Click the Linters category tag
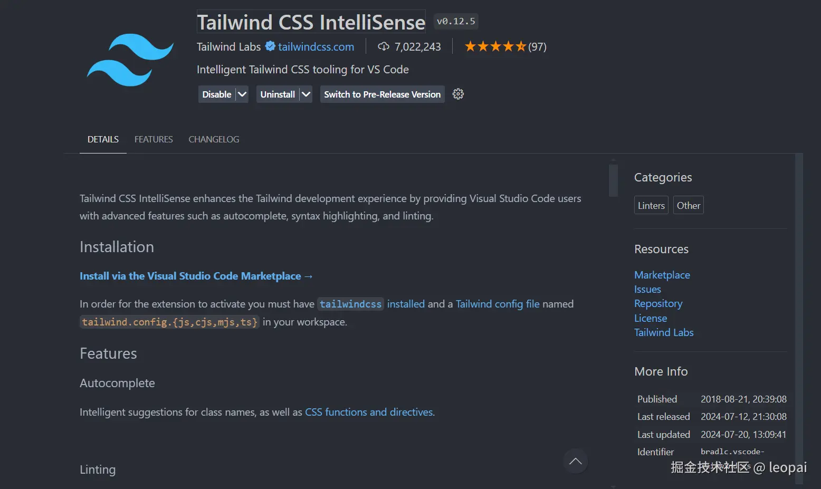The width and height of the screenshot is (821, 489). coord(651,205)
